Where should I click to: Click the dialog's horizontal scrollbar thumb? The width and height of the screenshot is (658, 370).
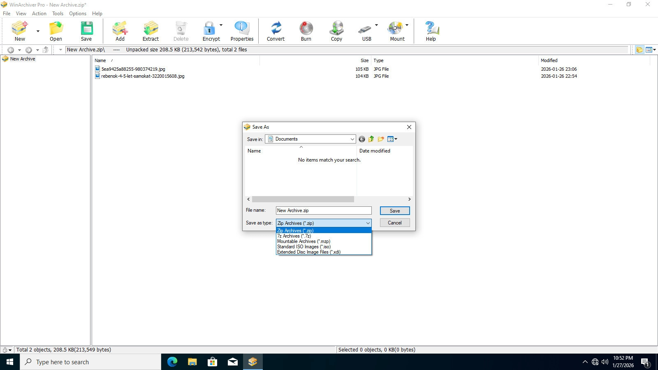click(303, 199)
